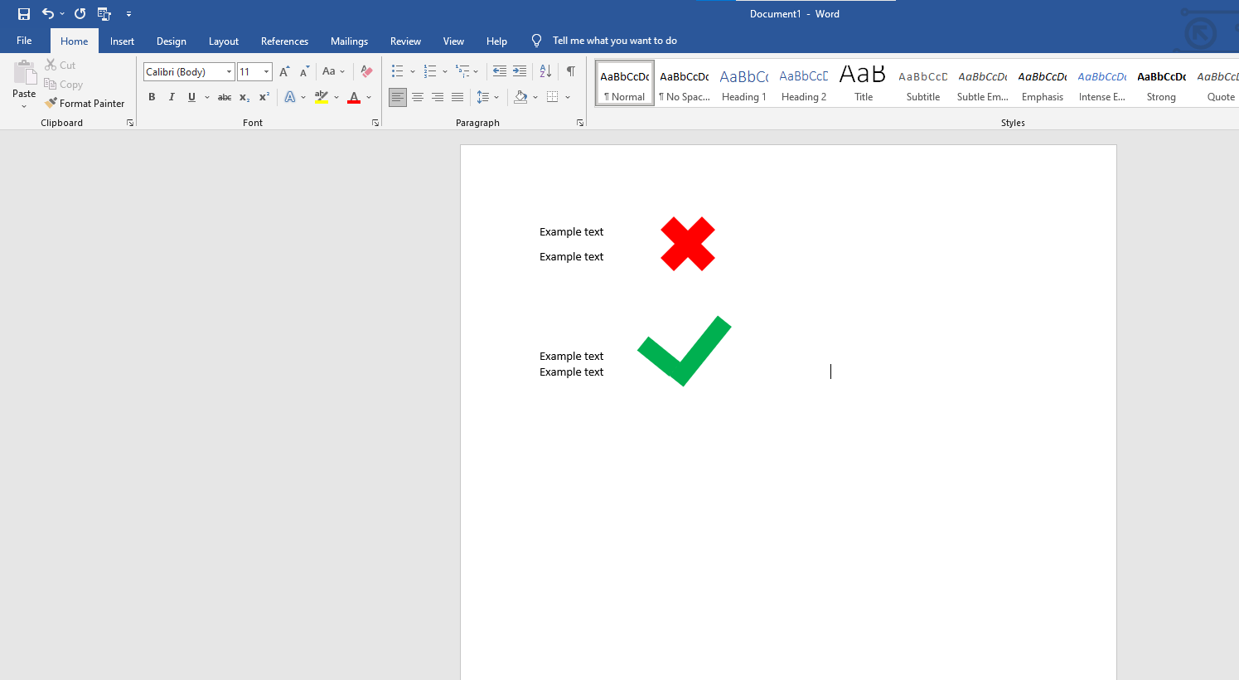1239x680 pixels.
Task: Open the Clipboard dialog launcher
Action: click(x=130, y=123)
